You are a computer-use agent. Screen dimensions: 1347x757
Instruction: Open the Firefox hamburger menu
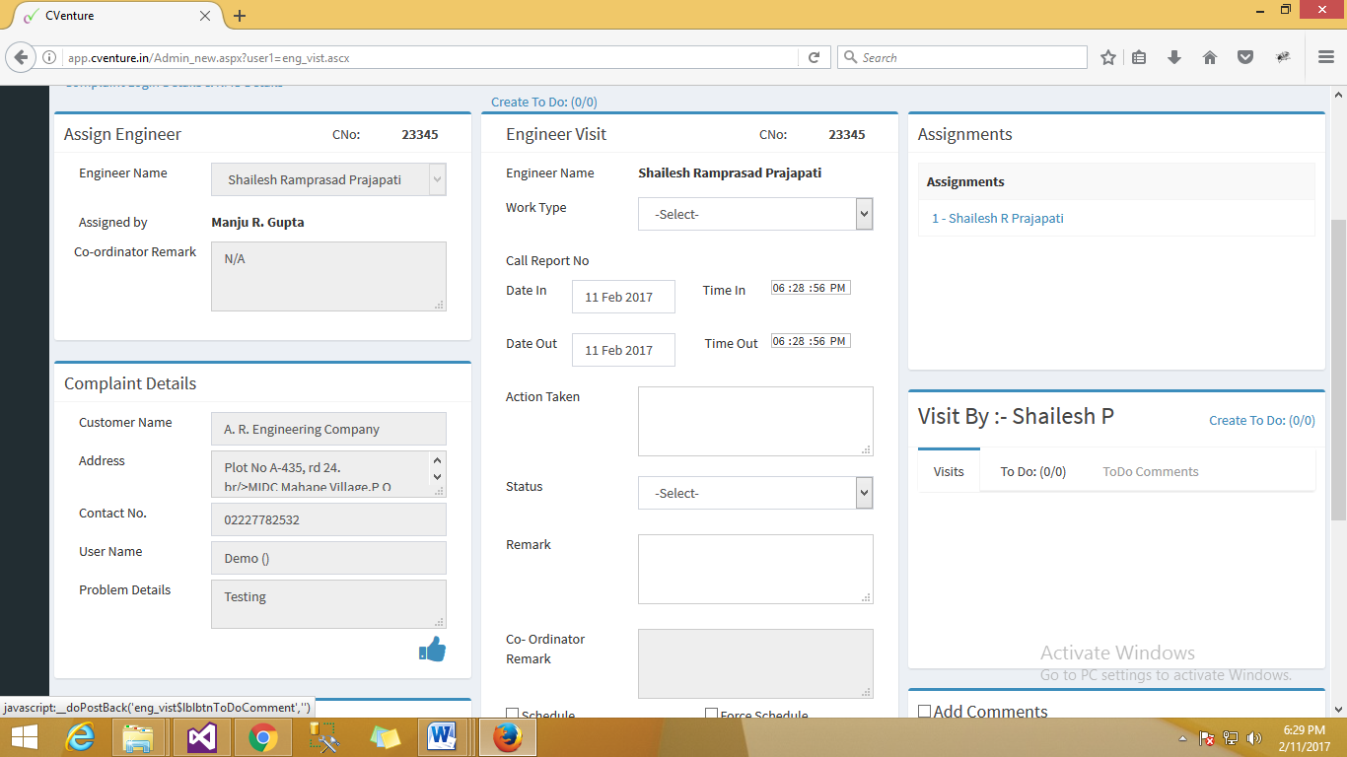point(1326,57)
